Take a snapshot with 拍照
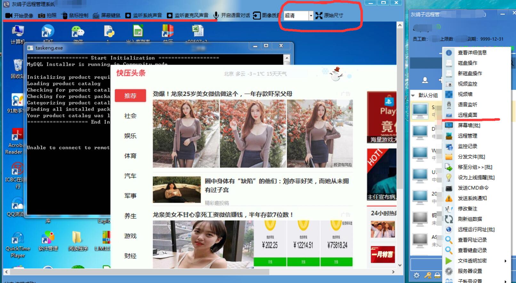The width and height of the screenshot is (516, 283). pyautogui.click(x=47, y=15)
